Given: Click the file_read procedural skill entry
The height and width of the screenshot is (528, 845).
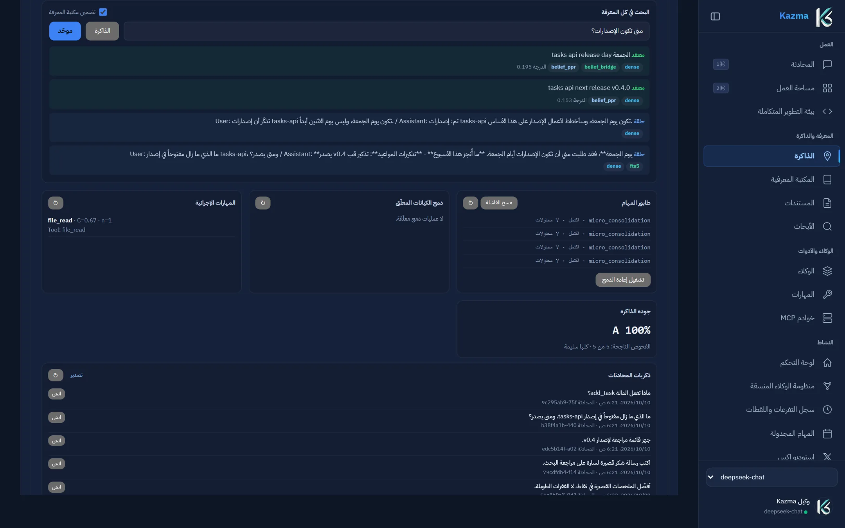Looking at the screenshot, I should pos(142,225).
